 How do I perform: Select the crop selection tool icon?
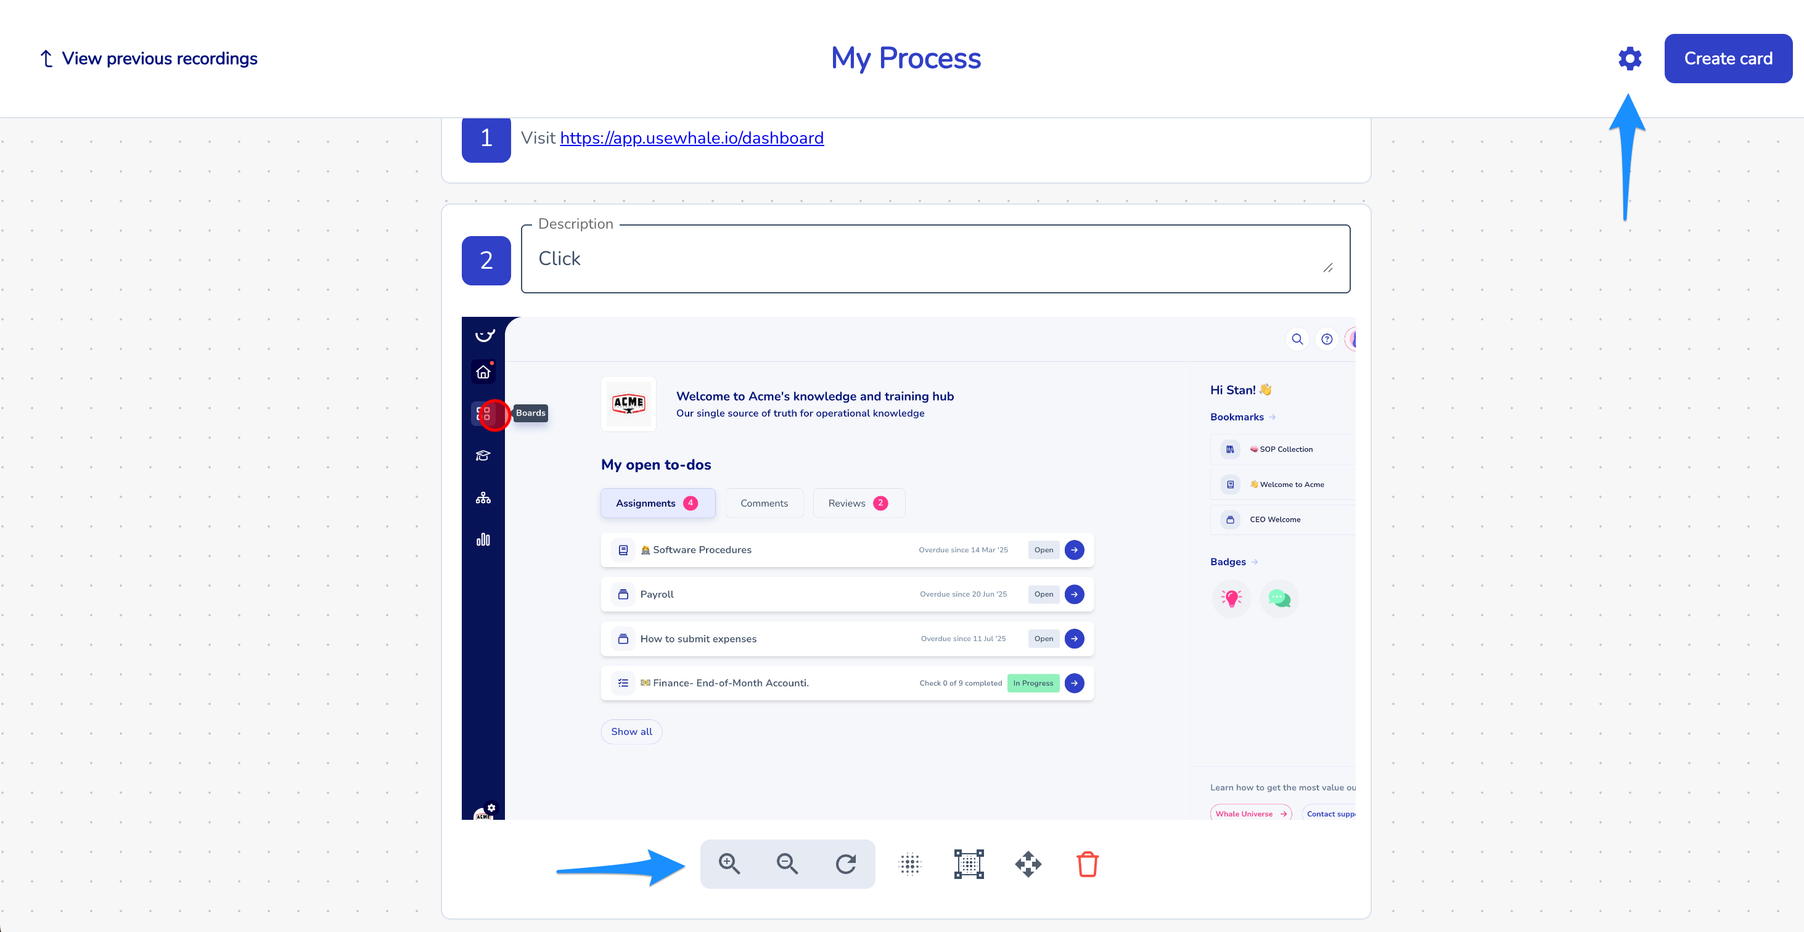969,864
